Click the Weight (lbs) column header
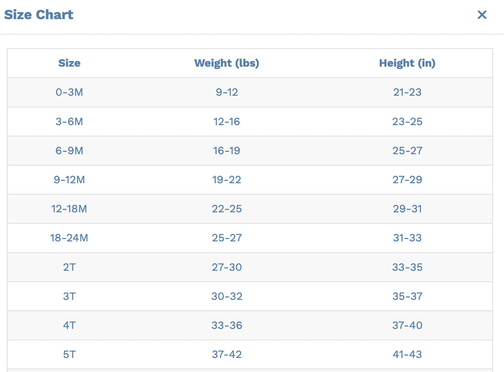 [227, 63]
